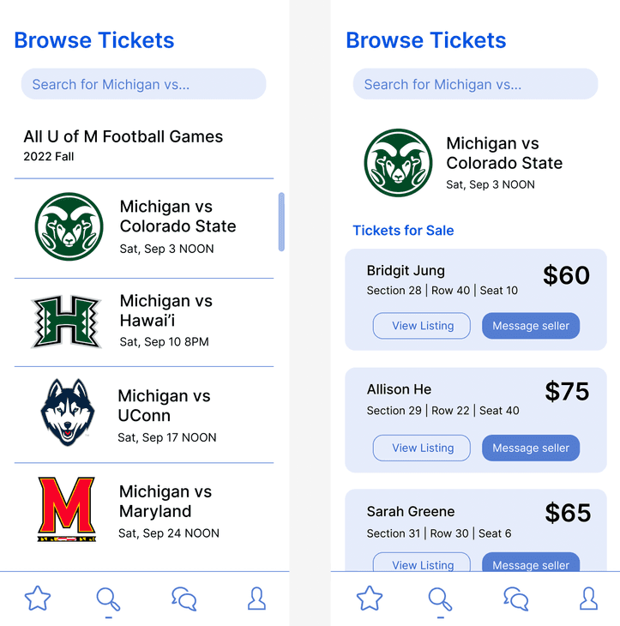
Task: View Listing for Allison He's ticket
Action: 422,448
